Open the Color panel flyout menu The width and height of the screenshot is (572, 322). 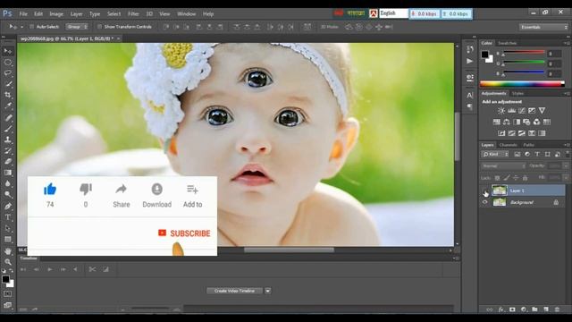pos(567,43)
